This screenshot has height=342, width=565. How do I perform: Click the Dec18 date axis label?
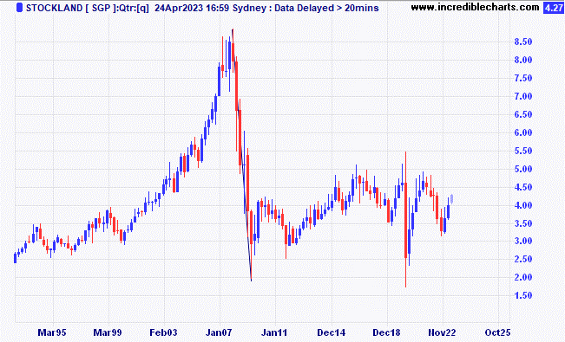[x=386, y=332]
